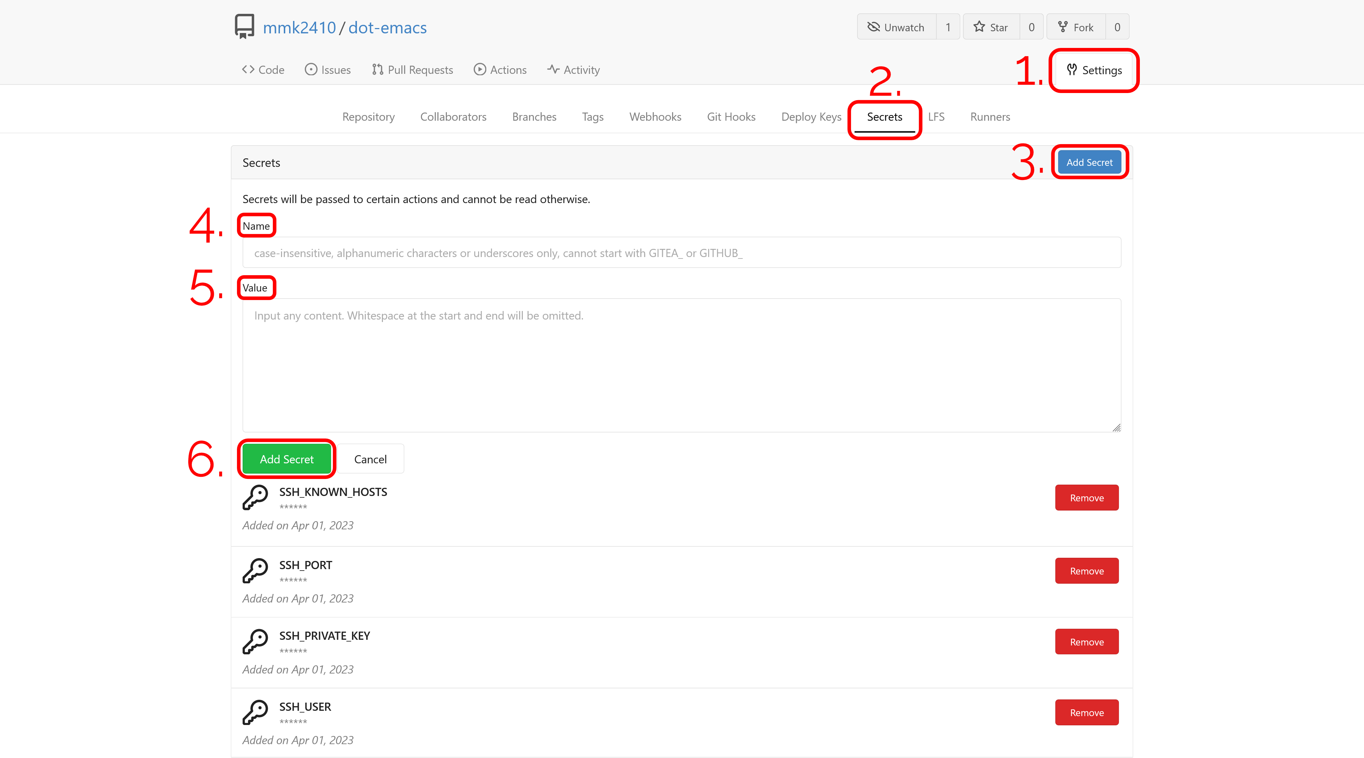Remove the SSH_USER secret
The width and height of the screenshot is (1364, 758).
point(1086,712)
